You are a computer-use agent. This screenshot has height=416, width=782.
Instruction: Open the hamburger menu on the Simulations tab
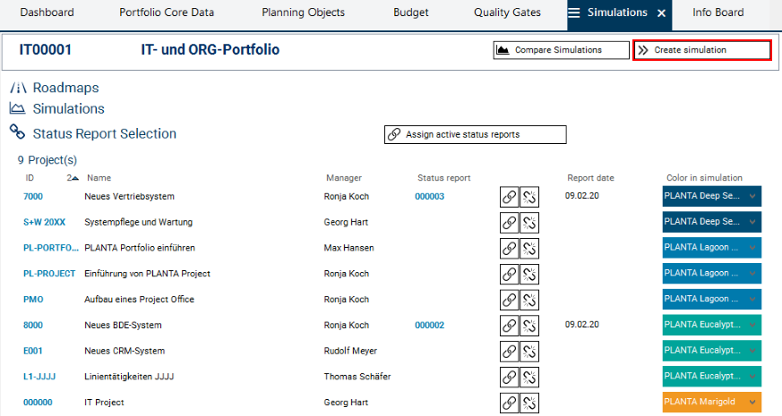(x=574, y=13)
